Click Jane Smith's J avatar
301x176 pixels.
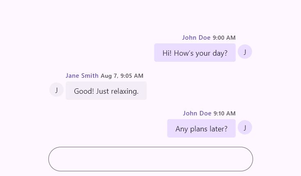point(57,90)
